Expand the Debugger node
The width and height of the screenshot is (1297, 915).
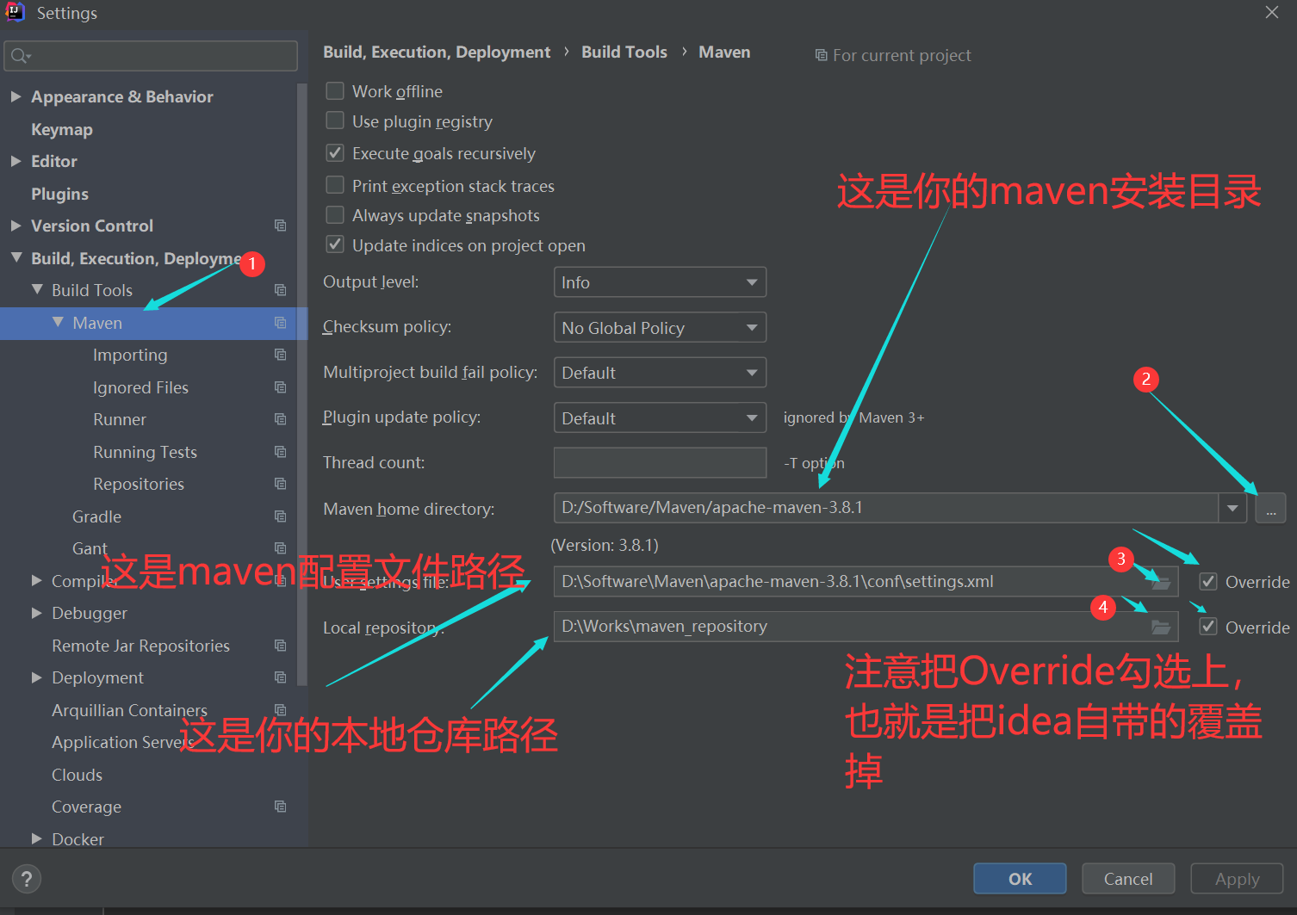pos(36,613)
